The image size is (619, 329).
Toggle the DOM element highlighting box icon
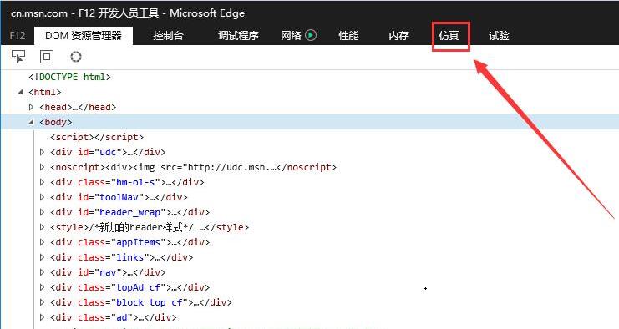[x=47, y=57]
